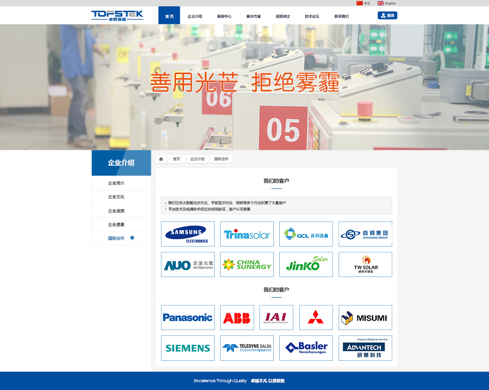The width and height of the screenshot is (489, 390).
Task: Open the TW Solar logo tile
Action: [x=365, y=264]
